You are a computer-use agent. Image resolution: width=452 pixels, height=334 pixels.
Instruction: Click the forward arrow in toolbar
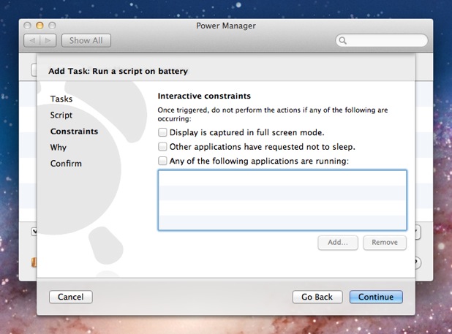tap(48, 41)
